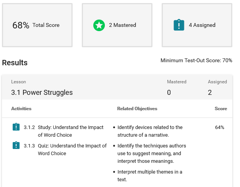
Task: Click the 3.1 Power Struggles lesson title
Action: (42, 93)
